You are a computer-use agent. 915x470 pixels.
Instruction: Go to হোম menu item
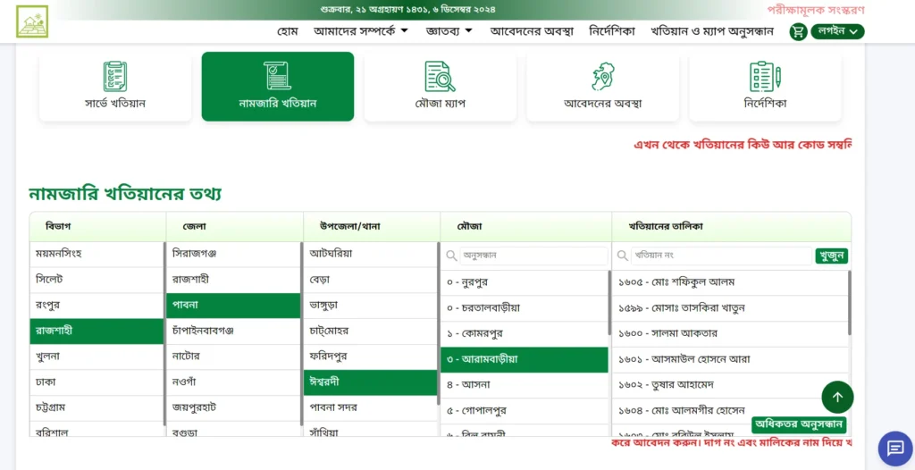pos(287,31)
